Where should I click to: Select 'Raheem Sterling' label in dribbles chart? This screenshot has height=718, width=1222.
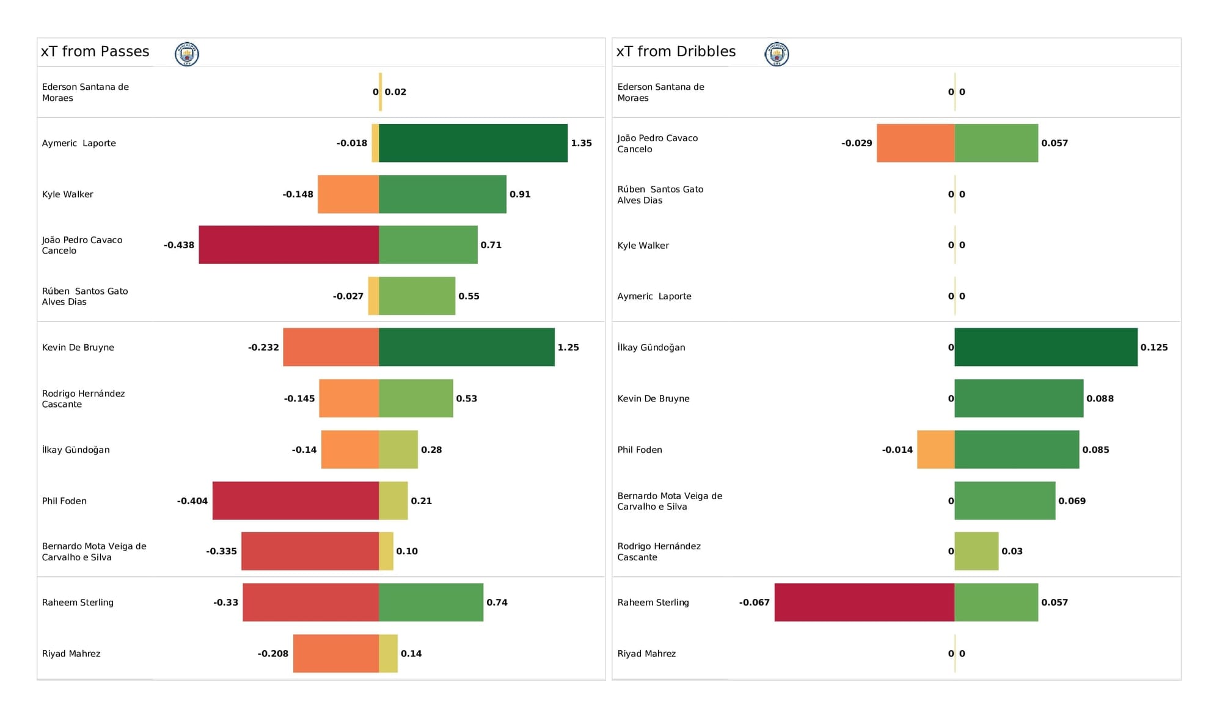(x=653, y=602)
